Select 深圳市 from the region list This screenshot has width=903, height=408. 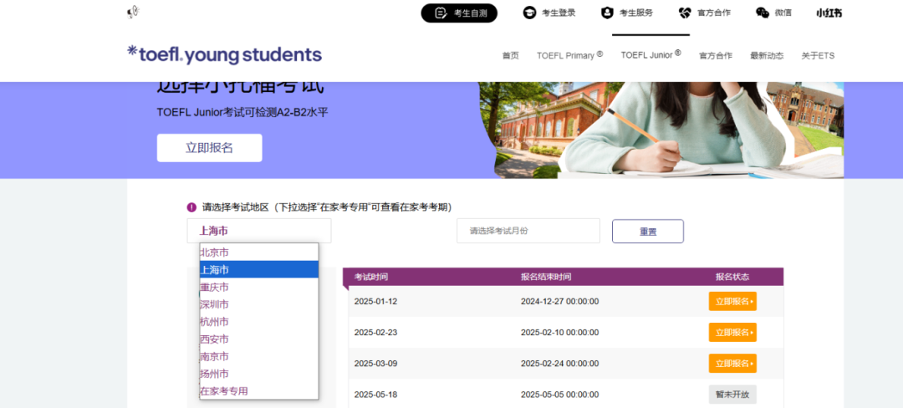tap(259, 303)
